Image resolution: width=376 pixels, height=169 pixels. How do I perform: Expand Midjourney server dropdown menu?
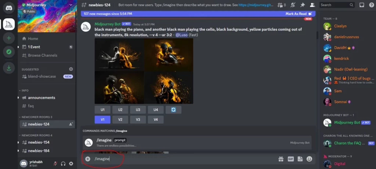(70, 5)
